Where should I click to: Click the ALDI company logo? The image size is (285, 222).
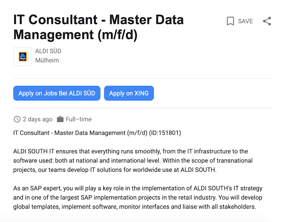(22, 57)
